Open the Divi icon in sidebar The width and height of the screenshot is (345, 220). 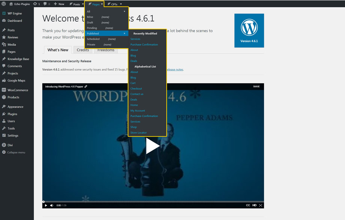4,145
